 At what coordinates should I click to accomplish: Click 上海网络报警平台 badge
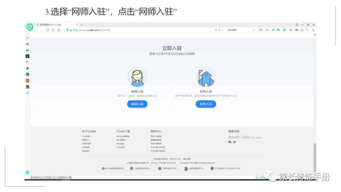tap(194, 169)
